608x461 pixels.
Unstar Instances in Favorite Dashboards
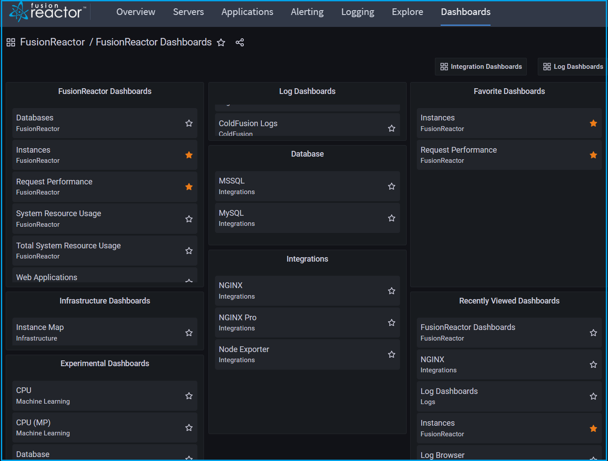593,123
